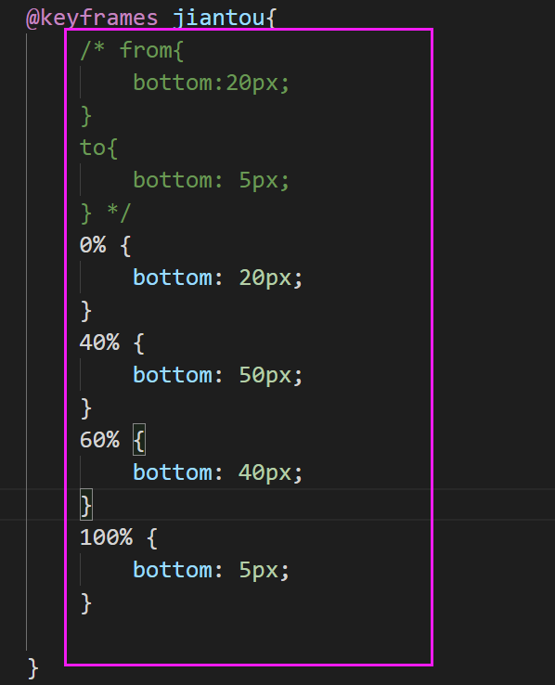Viewport: 555px width, 685px height.
Task: Click the @keyframes keyword
Action: 92,19
